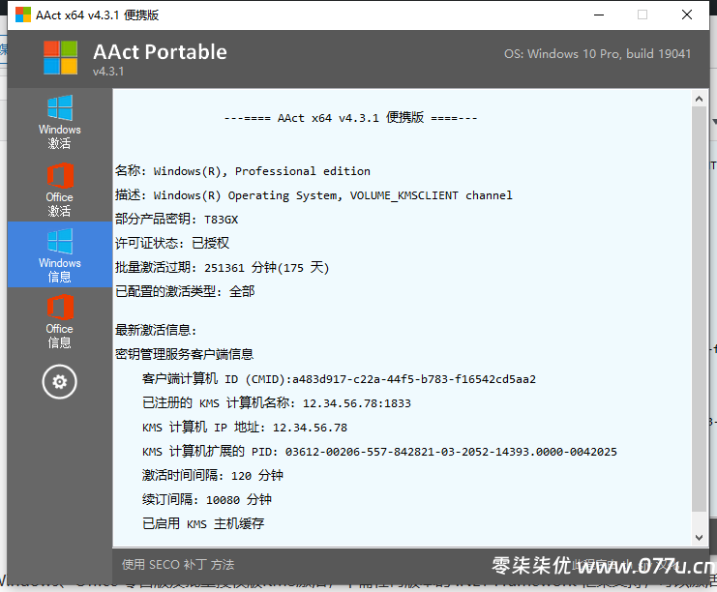The width and height of the screenshot is (717, 592).
Task: Click the '最新激活信息:' heading
Action: (156, 330)
